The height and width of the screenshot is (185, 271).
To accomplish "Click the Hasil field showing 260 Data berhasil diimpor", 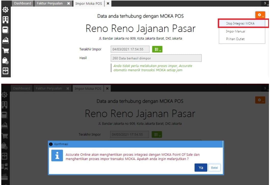I will [156, 58].
